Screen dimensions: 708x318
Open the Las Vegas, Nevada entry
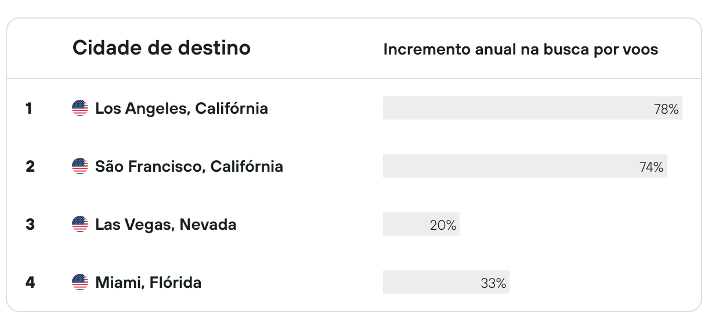(x=166, y=225)
